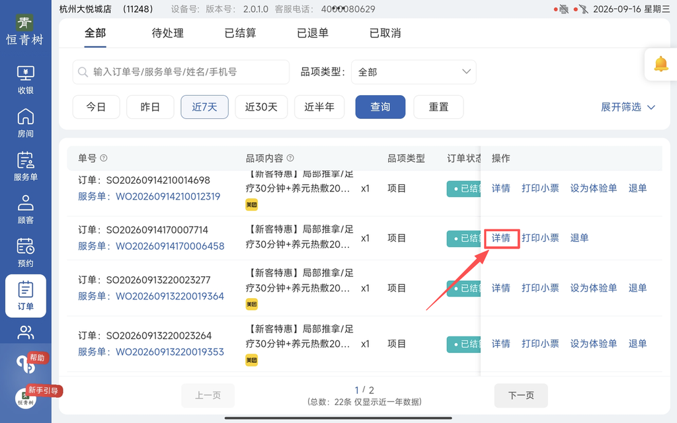677x423 pixels.
Task: Click 设为体验单 for order SO20260913220023277
Action: coord(594,288)
